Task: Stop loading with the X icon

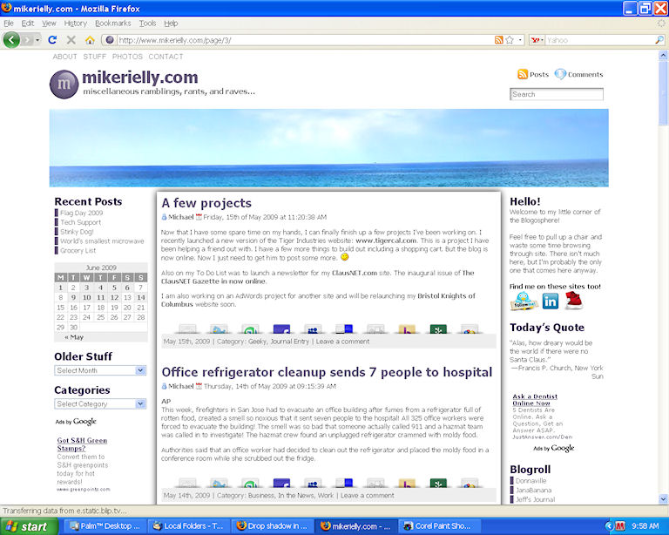Action: pyautogui.click(x=71, y=40)
